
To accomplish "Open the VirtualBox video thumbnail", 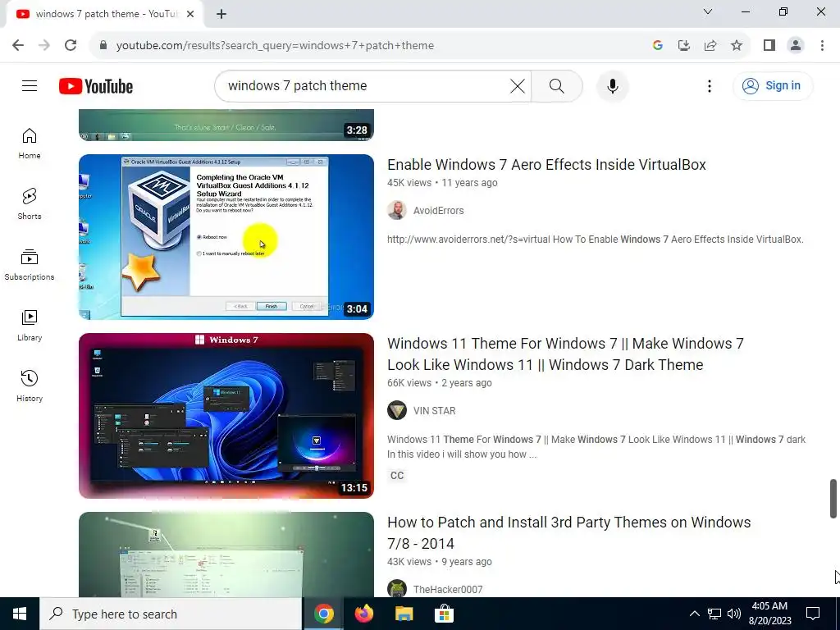I will (x=226, y=237).
